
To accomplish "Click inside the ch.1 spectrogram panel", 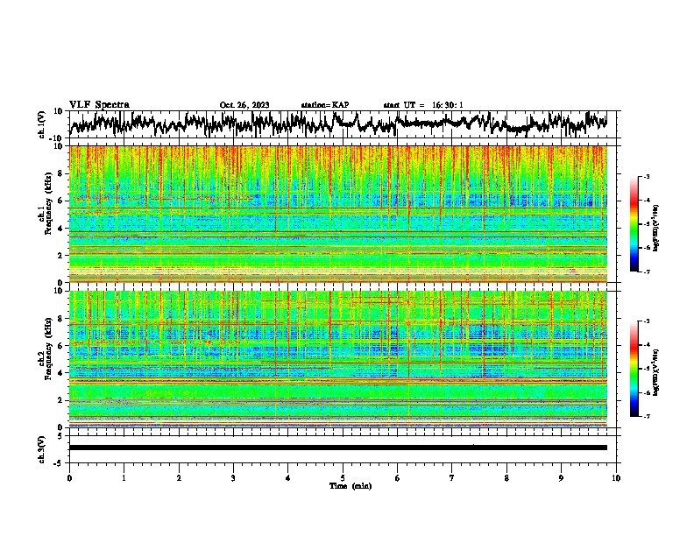I will 338,214.
